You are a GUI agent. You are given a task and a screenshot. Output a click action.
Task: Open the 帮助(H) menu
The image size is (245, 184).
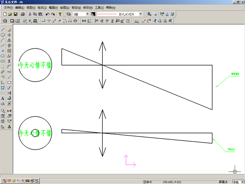pos(111,8)
